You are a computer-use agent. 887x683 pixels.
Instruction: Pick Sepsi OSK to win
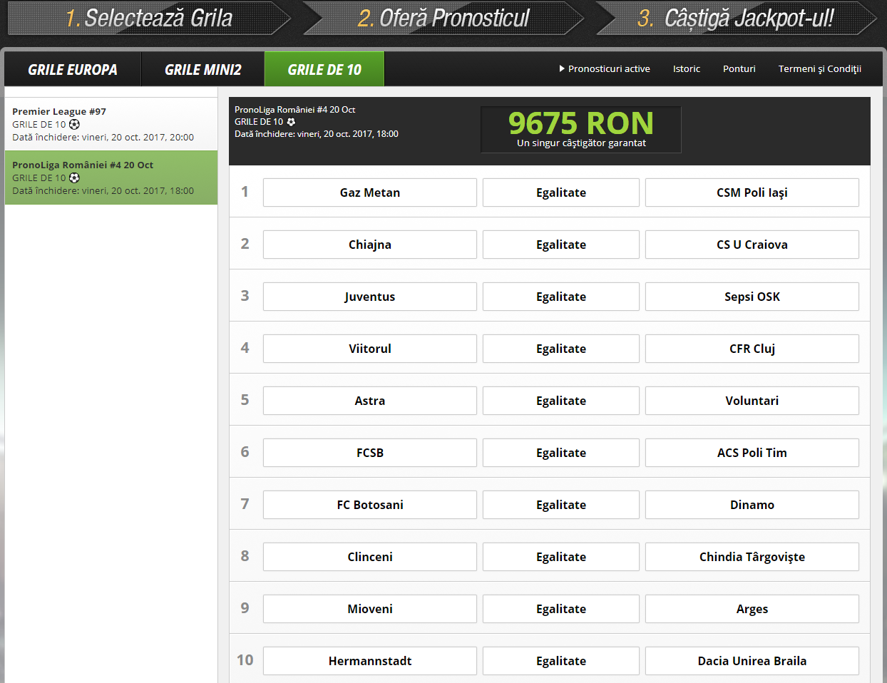coord(752,297)
